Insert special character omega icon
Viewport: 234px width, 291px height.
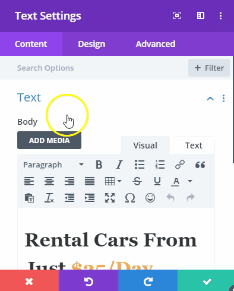click(x=130, y=198)
